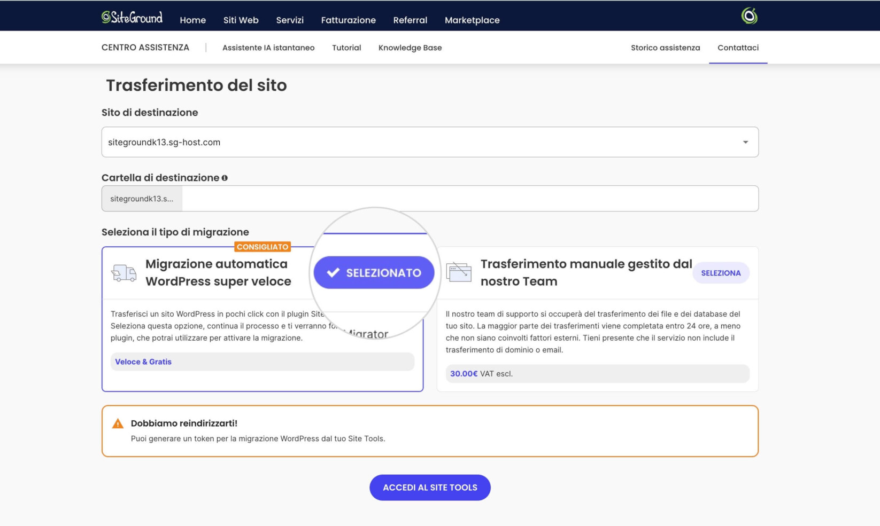Click the Dobbiamo reindirizzarti! notice heading
The image size is (880, 526).
(184, 423)
